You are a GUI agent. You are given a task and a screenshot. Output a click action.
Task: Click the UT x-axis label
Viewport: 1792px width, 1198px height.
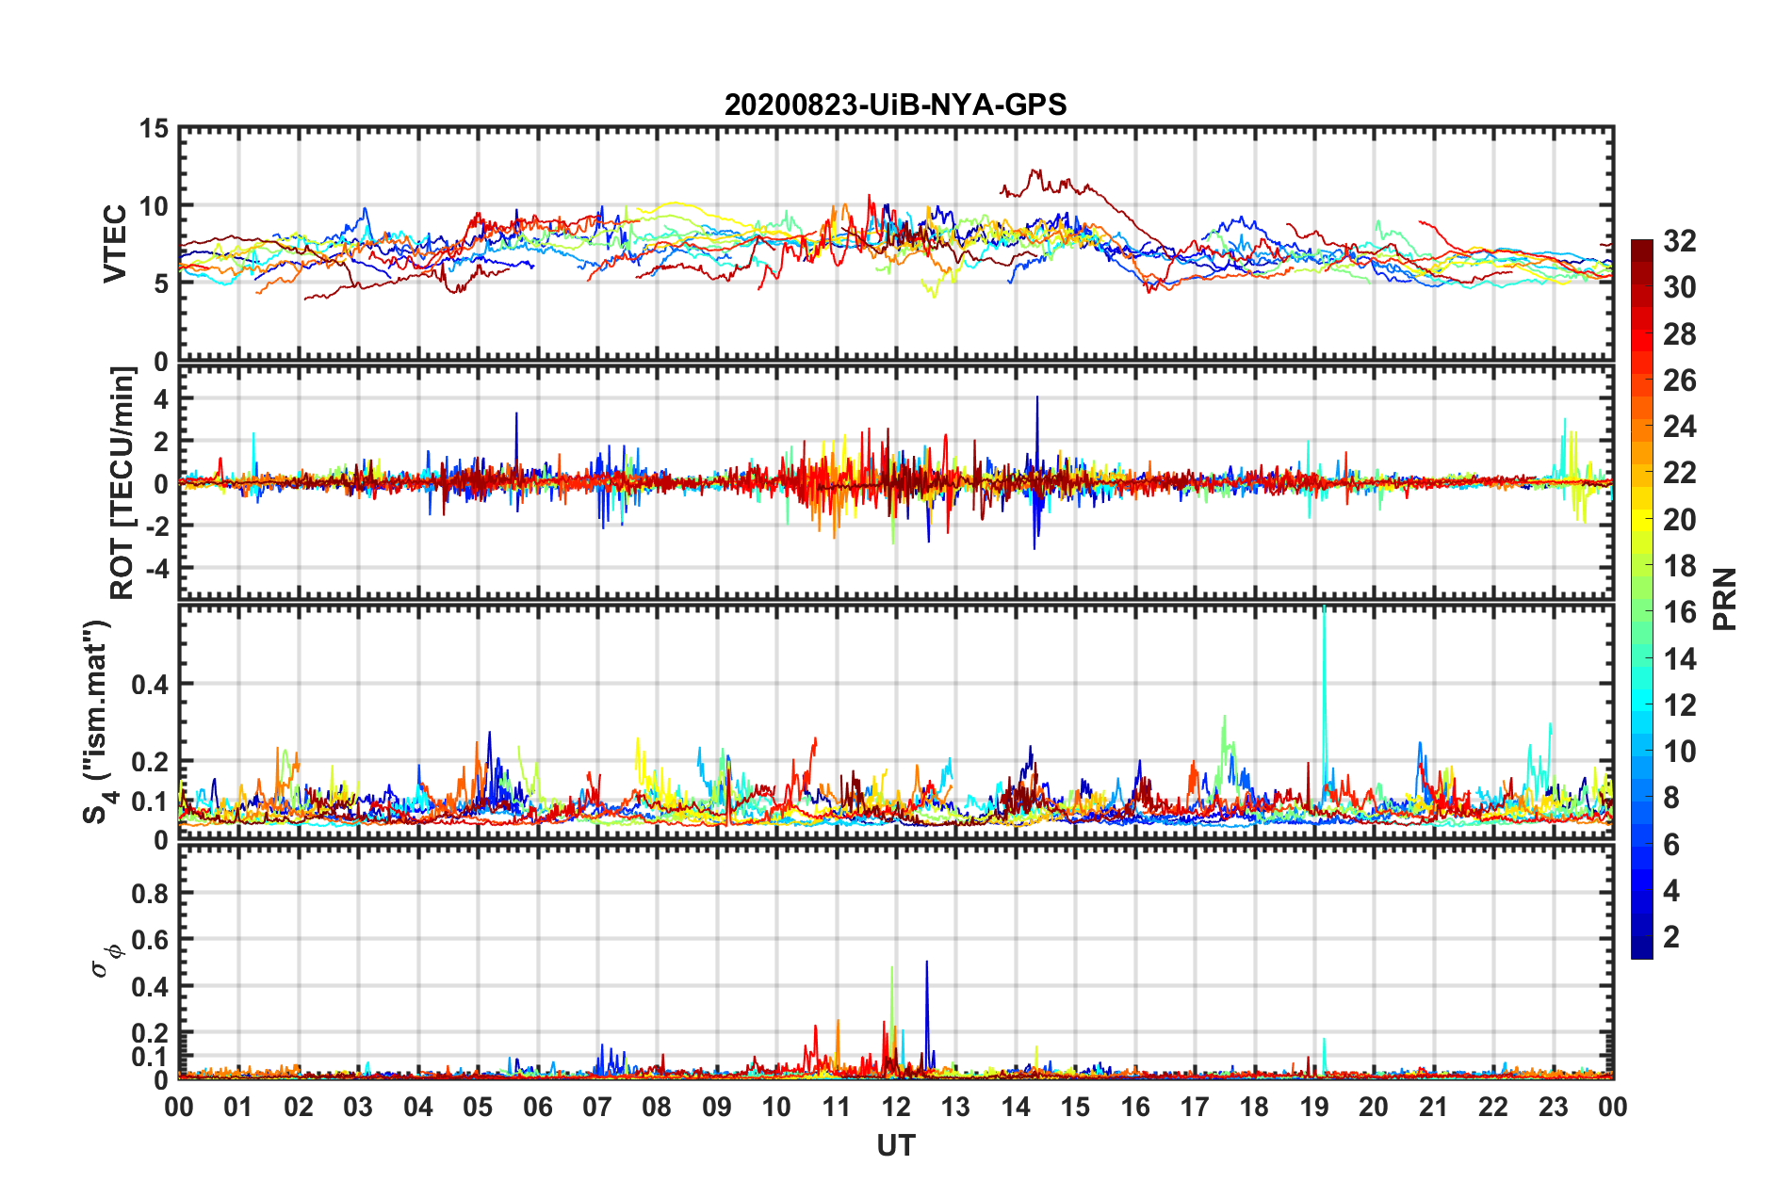[x=896, y=1145]
